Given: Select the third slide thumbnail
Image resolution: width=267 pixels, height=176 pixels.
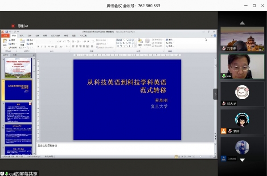Looking at the screenshot, I should 18,112.
